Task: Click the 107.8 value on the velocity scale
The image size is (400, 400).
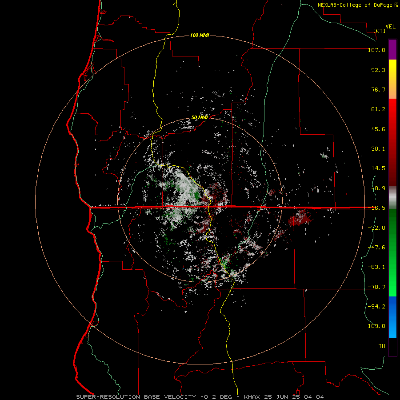Action: coord(376,50)
